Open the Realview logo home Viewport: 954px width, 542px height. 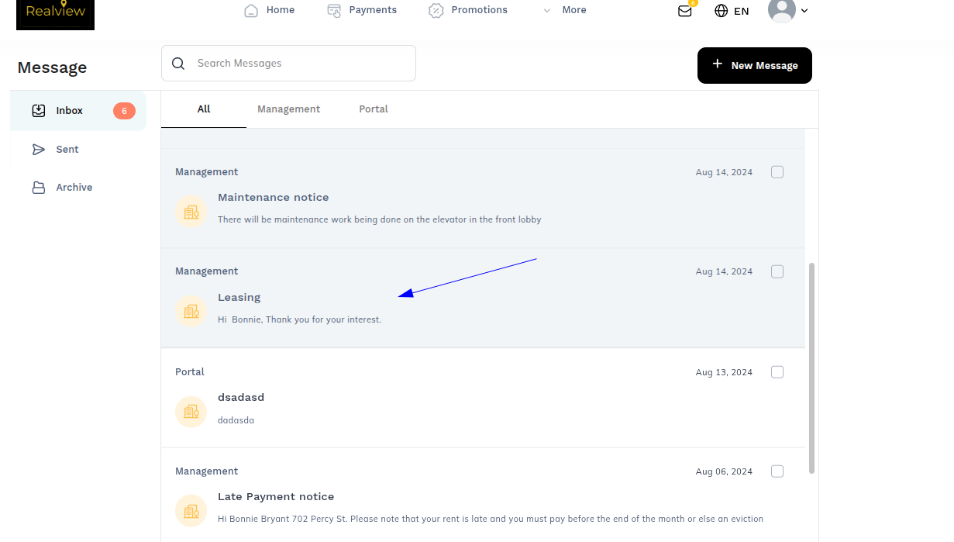pyautogui.click(x=55, y=14)
